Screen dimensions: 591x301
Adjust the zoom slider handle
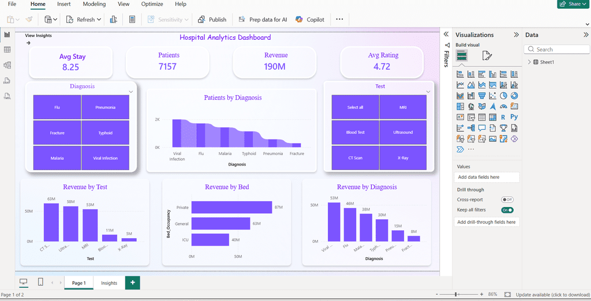456,294
